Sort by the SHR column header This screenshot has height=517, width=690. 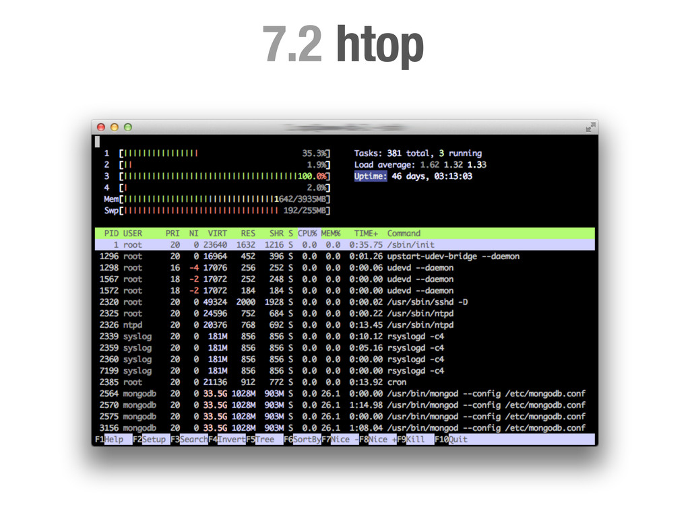click(276, 234)
